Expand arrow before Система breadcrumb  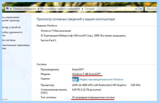click(x=82, y=9)
